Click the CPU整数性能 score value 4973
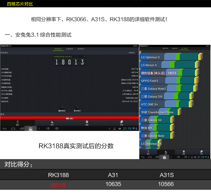 pyautogui.click(x=134, y=72)
